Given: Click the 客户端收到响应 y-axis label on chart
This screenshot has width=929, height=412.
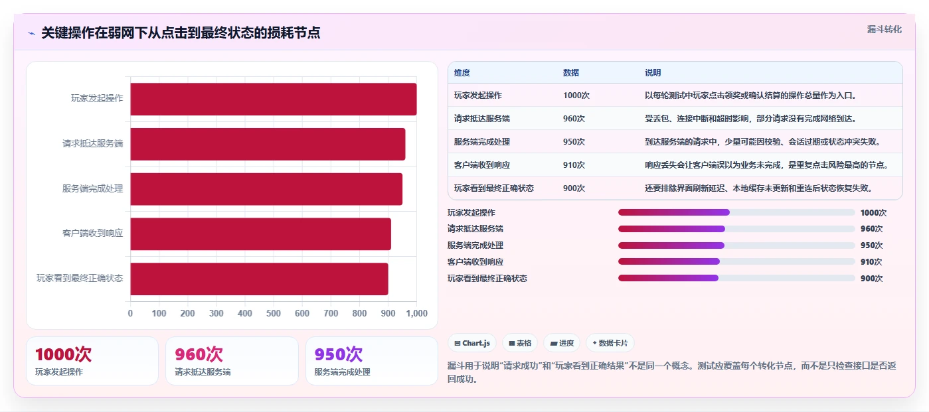Looking at the screenshot, I should 93,234.
